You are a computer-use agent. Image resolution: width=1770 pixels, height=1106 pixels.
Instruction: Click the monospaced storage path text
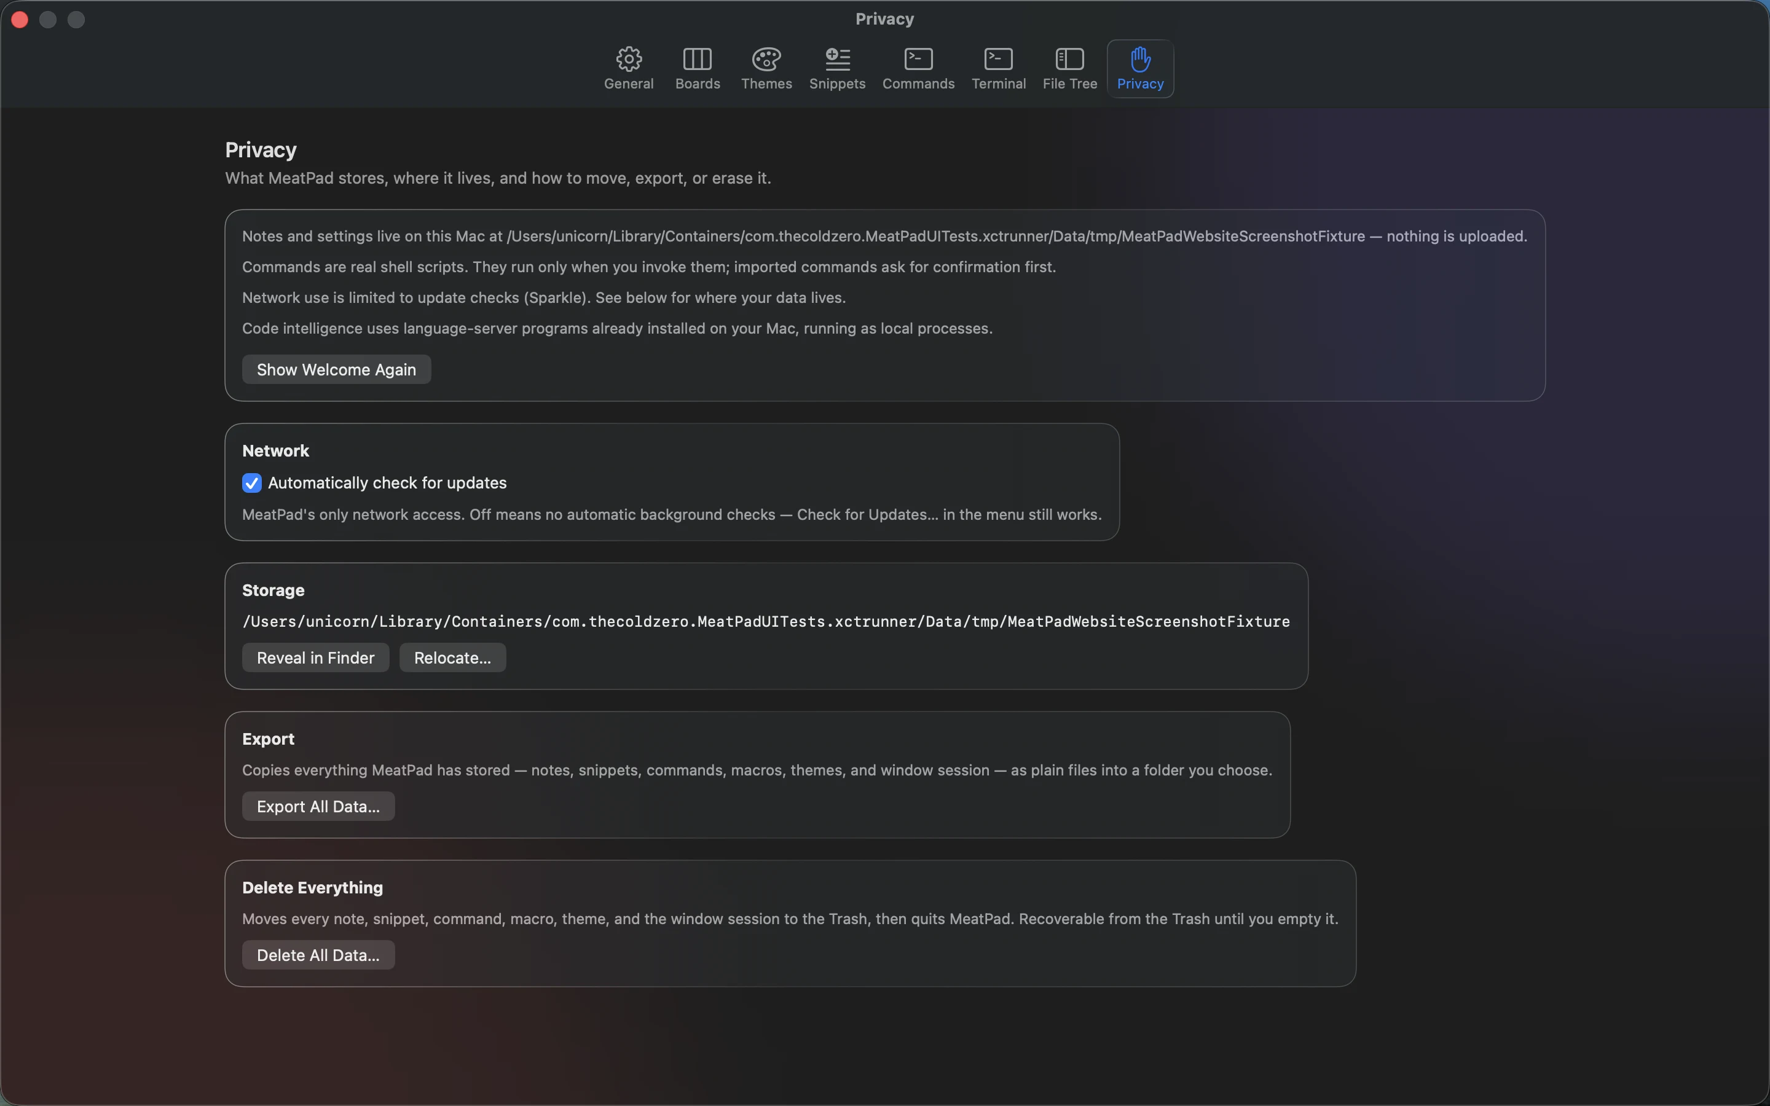point(766,621)
